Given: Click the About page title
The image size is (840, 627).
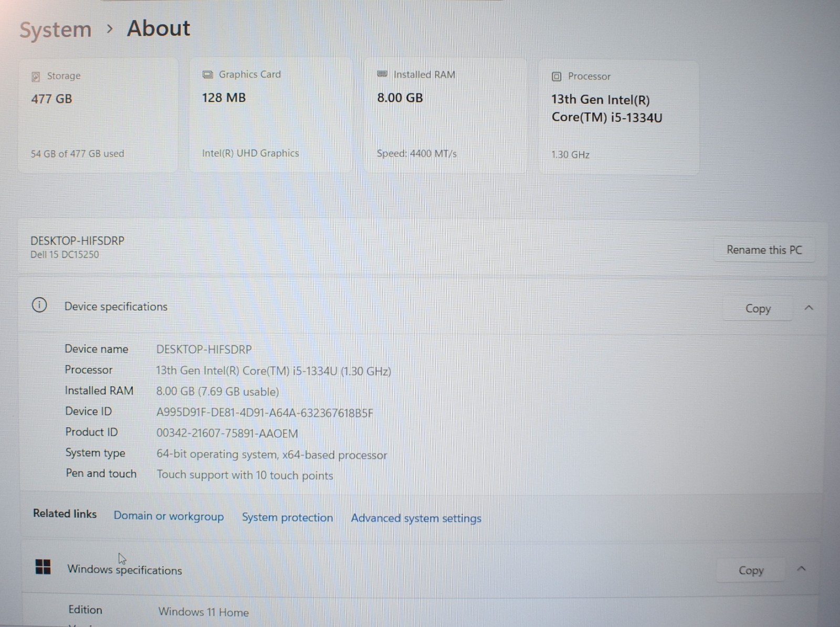Looking at the screenshot, I should [159, 28].
